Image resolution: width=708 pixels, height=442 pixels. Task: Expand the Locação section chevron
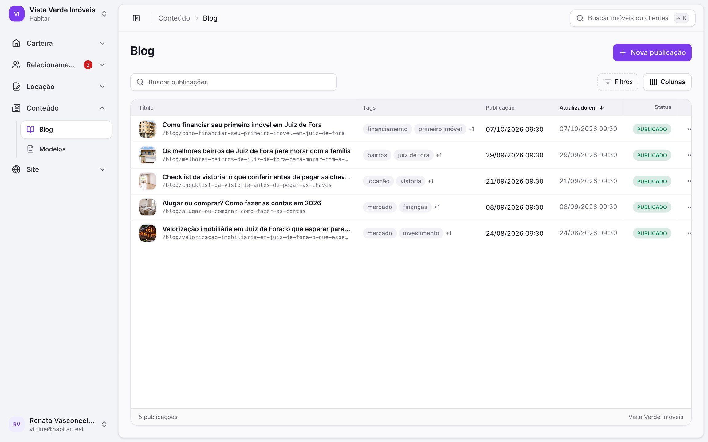click(x=102, y=87)
